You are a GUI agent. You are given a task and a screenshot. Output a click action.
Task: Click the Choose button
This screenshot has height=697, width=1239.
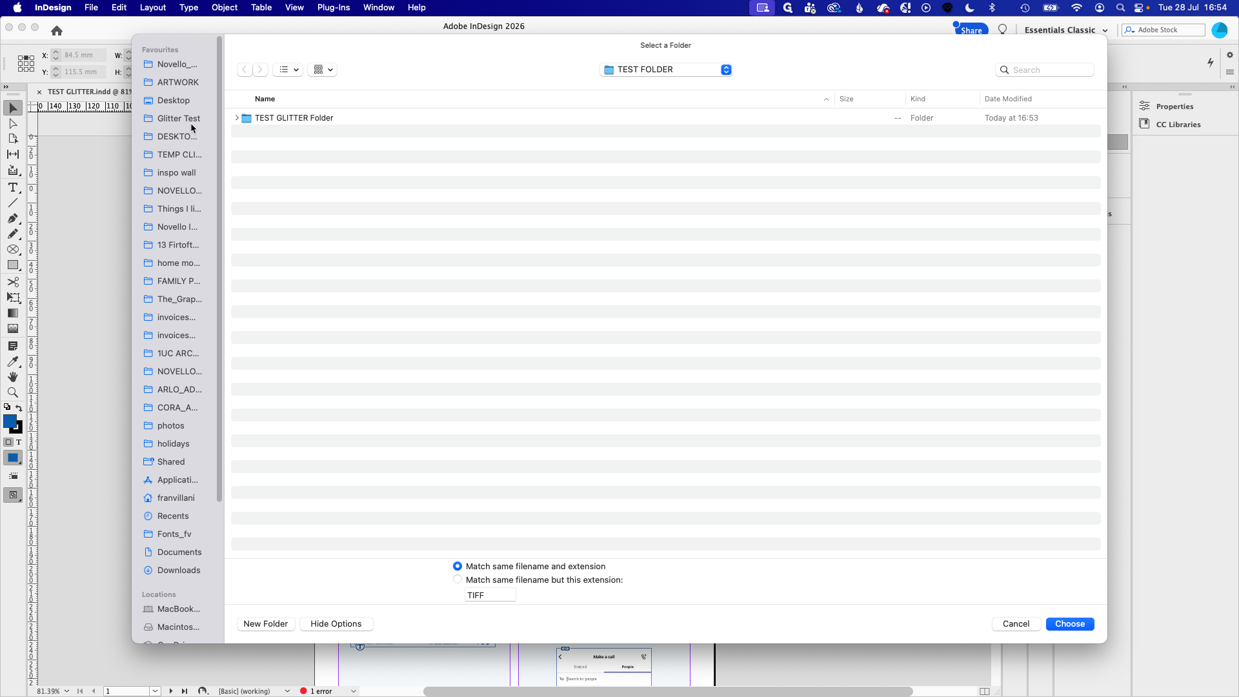pos(1070,624)
